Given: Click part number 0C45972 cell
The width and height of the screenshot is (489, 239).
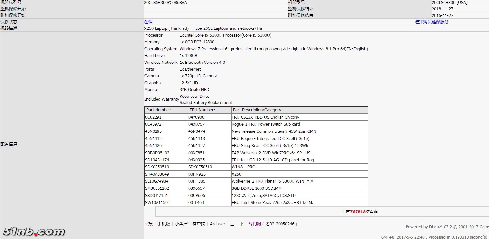Looking at the screenshot, I should 166,124.
